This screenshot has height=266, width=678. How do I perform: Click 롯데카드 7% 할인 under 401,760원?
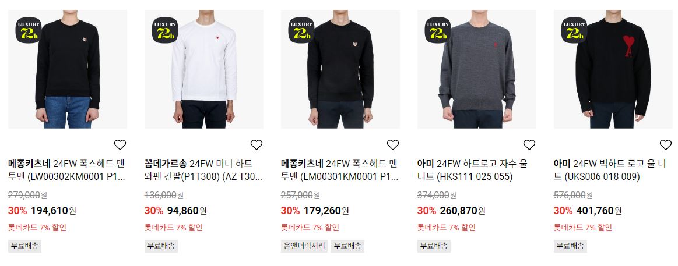(583, 227)
